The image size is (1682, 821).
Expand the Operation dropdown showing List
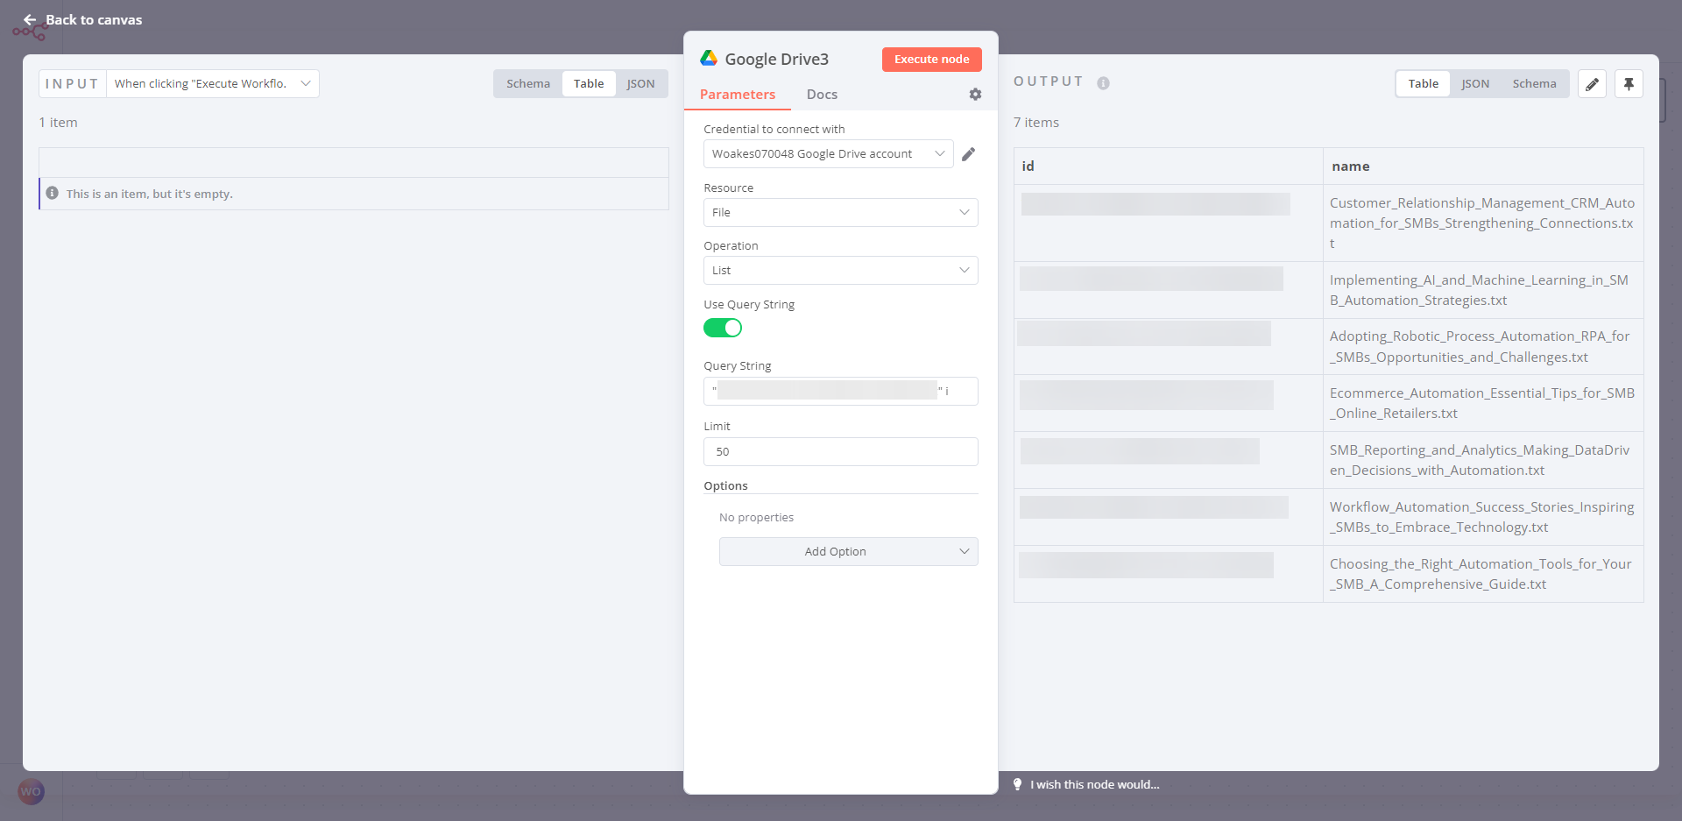[x=840, y=271]
